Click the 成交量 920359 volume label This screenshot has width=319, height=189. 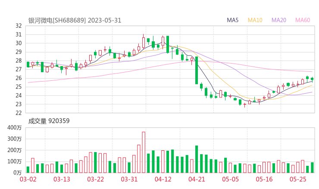pyautogui.click(x=49, y=121)
